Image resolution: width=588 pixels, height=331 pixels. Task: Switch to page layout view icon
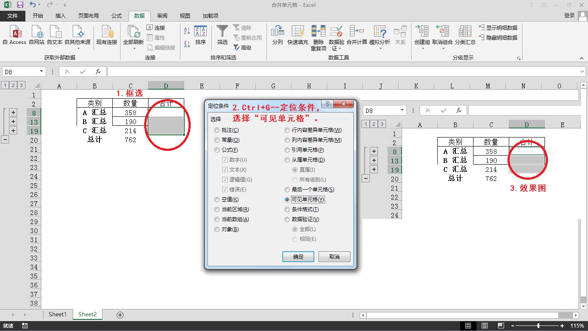[x=484, y=326]
